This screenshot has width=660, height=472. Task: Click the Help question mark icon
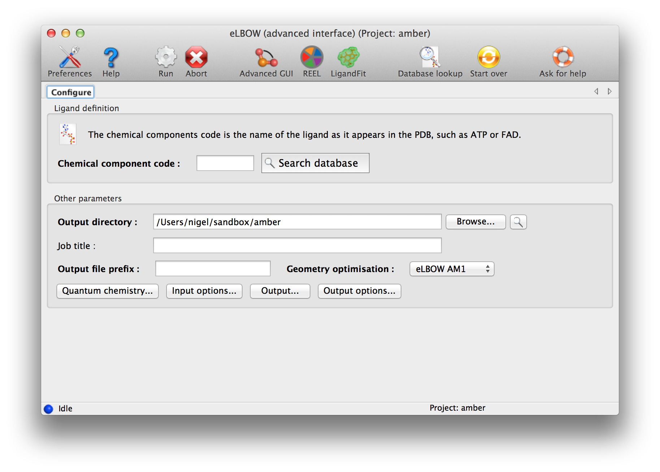(111, 58)
